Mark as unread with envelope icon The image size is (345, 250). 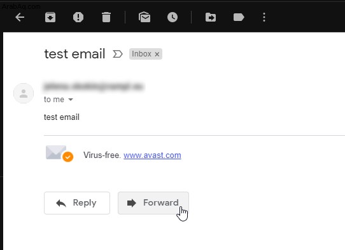tap(144, 17)
